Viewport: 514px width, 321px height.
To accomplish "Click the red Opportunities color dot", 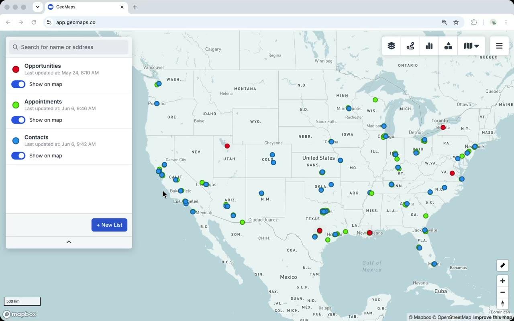I will pyautogui.click(x=16, y=69).
